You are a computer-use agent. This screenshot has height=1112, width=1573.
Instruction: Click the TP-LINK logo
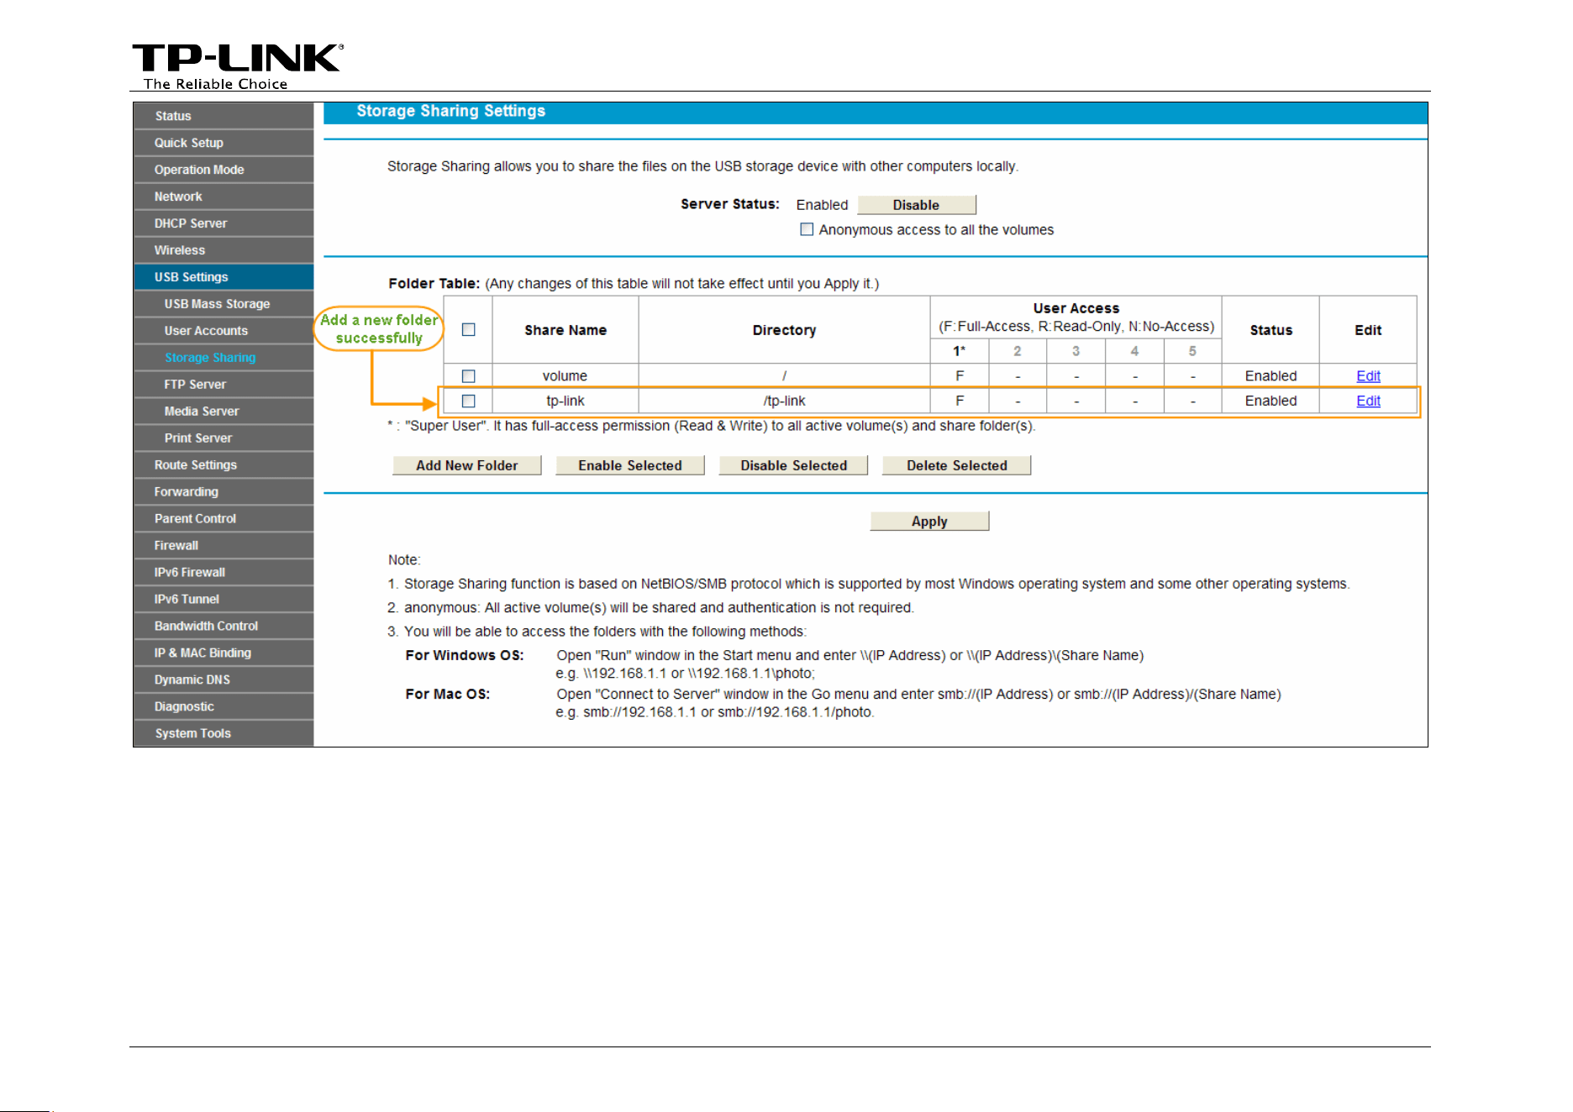pos(238,66)
